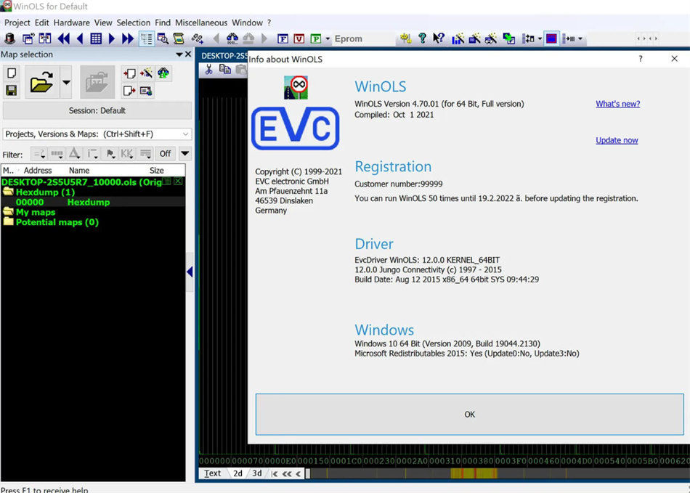Open the Miscellaneous menu
This screenshot has width=690, height=493.
click(200, 23)
